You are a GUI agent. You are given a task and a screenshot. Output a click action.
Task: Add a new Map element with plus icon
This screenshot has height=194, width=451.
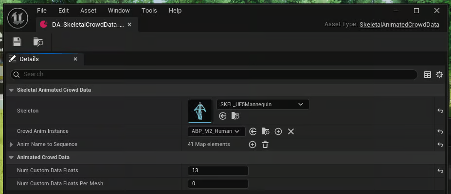253,145
